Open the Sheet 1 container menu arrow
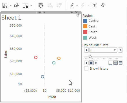The image size is (127, 103). [x=72, y=12]
